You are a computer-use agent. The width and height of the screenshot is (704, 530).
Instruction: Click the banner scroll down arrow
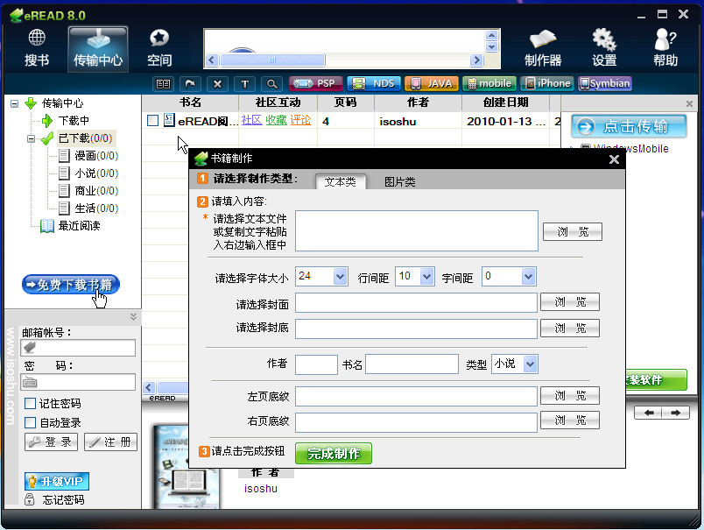[491, 46]
